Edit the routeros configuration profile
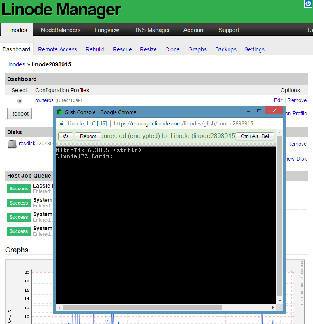The height and width of the screenshot is (324, 313). pyautogui.click(x=278, y=100)
